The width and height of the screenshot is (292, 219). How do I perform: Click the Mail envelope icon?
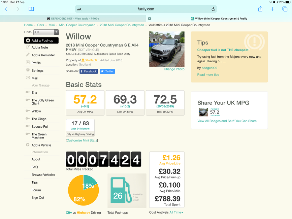point(28,78)
